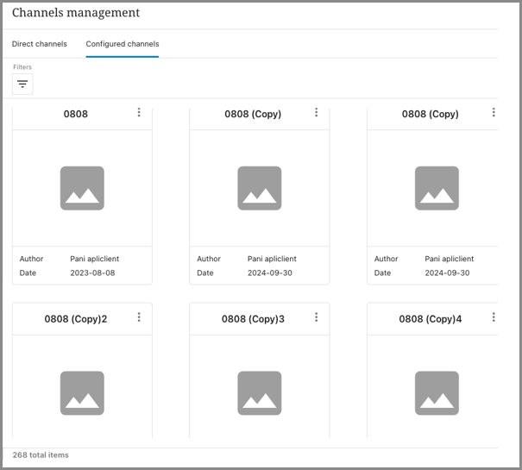Click the 268 total items counter

(x=41, y=454)
